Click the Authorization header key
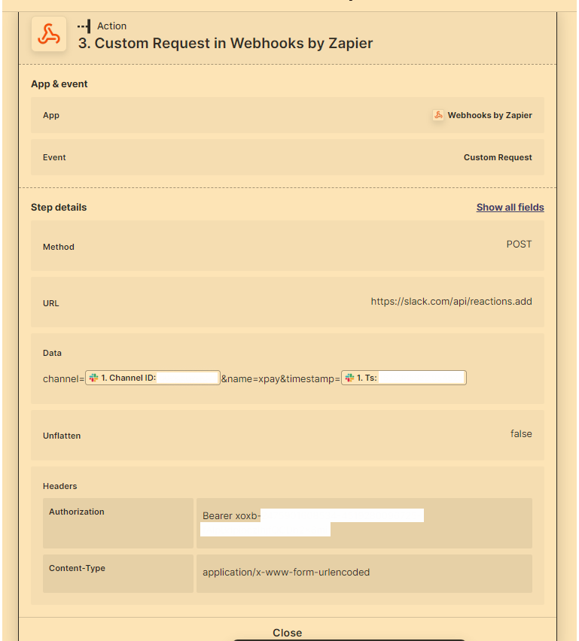Screen dimensions: 579x641 (x=77, y=512)
